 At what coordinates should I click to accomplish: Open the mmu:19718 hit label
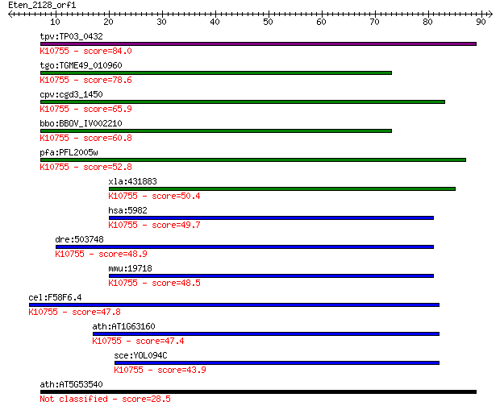(130, 268)
